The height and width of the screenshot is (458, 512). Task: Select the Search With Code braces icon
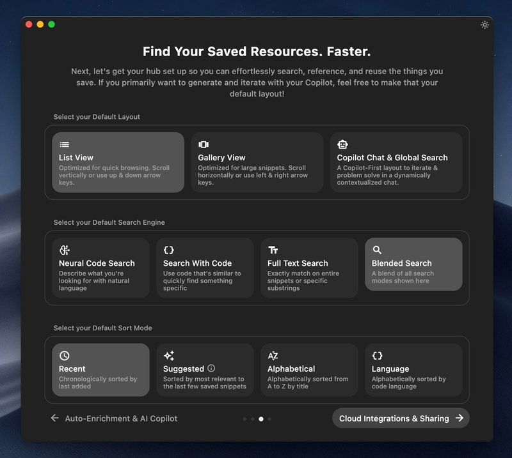point(168,250)
